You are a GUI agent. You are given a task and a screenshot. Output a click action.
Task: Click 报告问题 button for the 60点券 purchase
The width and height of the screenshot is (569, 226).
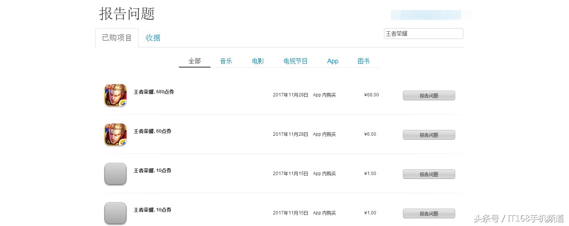429,135
